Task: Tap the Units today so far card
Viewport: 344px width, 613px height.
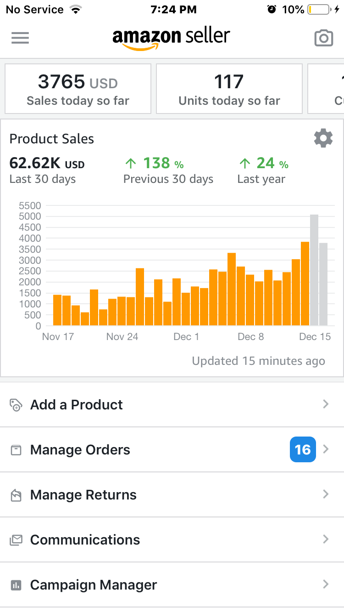Action: [x=229, y=89]
